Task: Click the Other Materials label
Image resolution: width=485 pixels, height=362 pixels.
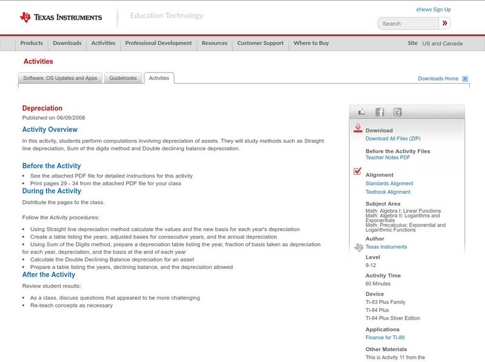Action: point(386,349)
